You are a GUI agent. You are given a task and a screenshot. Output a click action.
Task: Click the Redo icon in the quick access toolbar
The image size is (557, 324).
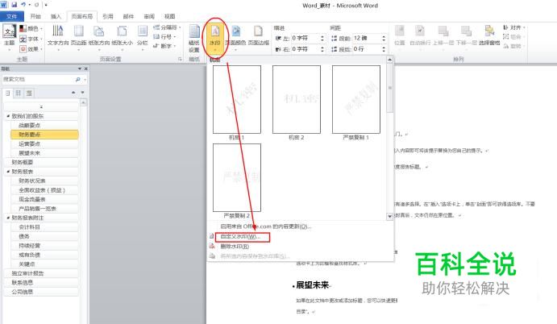[x=36, y=5]
